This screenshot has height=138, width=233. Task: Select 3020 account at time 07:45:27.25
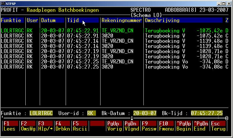click(x=107, y=67)
